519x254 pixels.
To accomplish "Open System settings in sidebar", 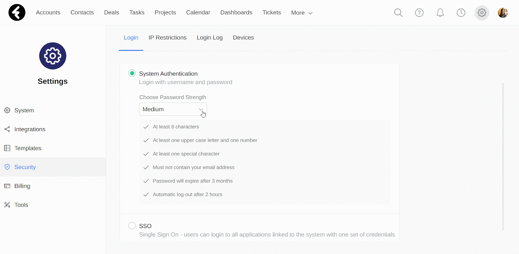I will click(x=53, y=110).
